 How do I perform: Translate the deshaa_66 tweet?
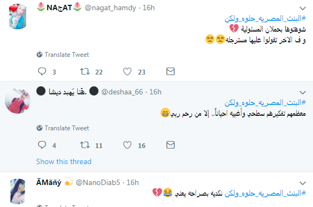[x=63, y=128]
